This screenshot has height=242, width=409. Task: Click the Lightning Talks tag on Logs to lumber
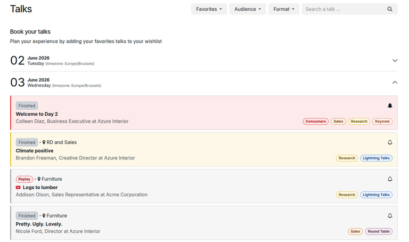[376, 195]
